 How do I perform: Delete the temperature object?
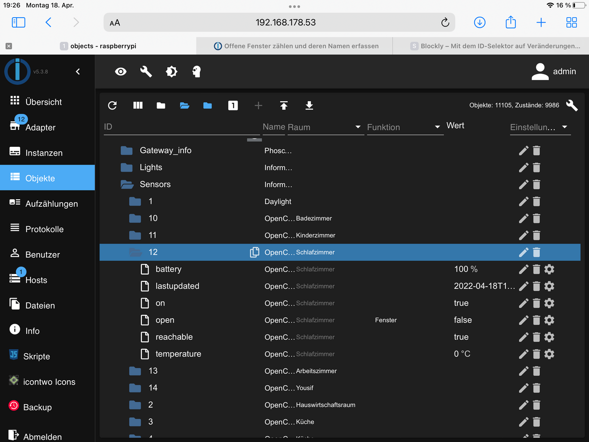(536, 354)
